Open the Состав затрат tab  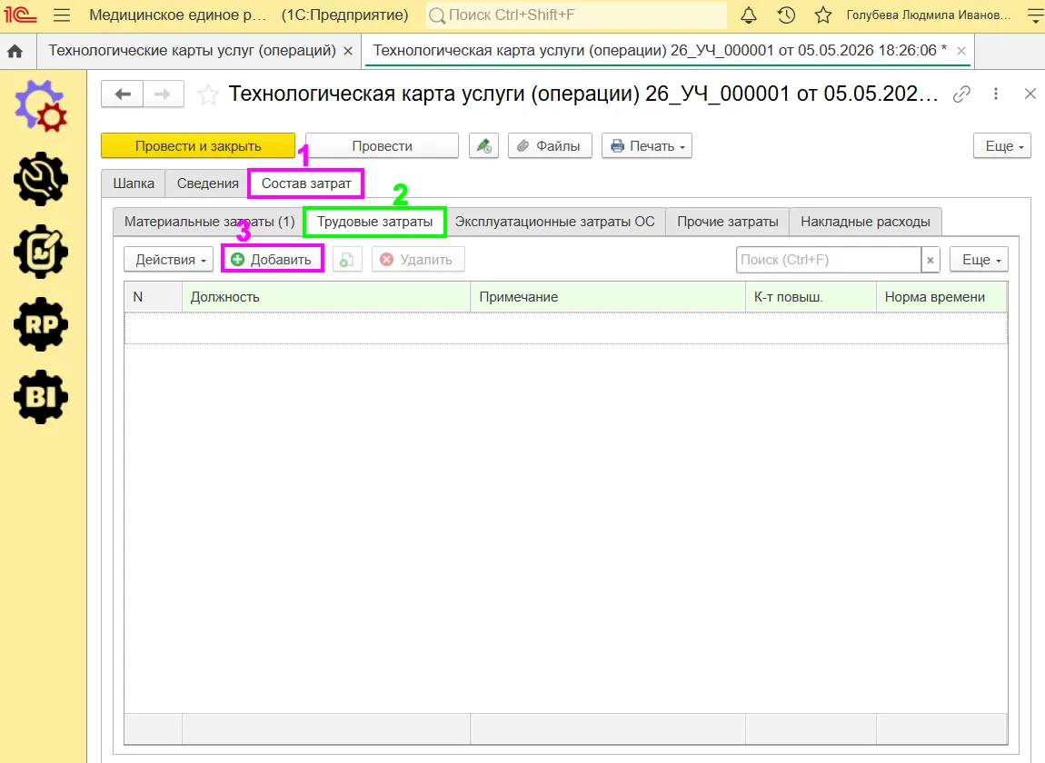click(306, 183)
